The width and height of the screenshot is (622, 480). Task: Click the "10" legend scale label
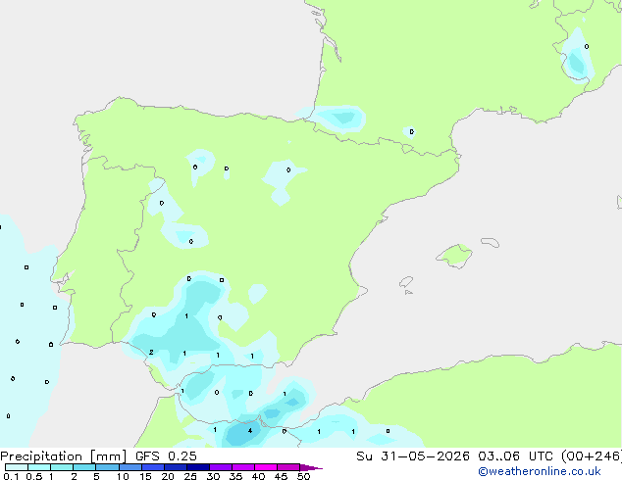point(123,476)
